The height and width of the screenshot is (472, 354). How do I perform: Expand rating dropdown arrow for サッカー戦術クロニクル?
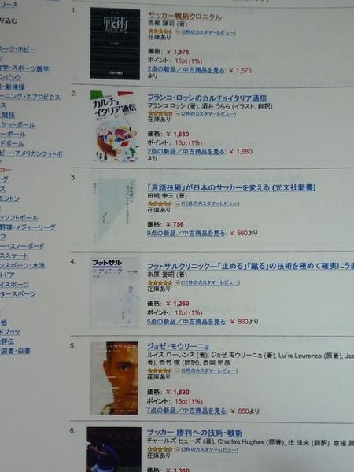pyautogui.click(x=177, y=32)
